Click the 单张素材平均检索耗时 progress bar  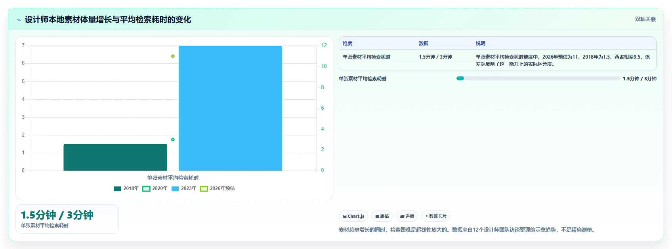(x=538, y=78)
